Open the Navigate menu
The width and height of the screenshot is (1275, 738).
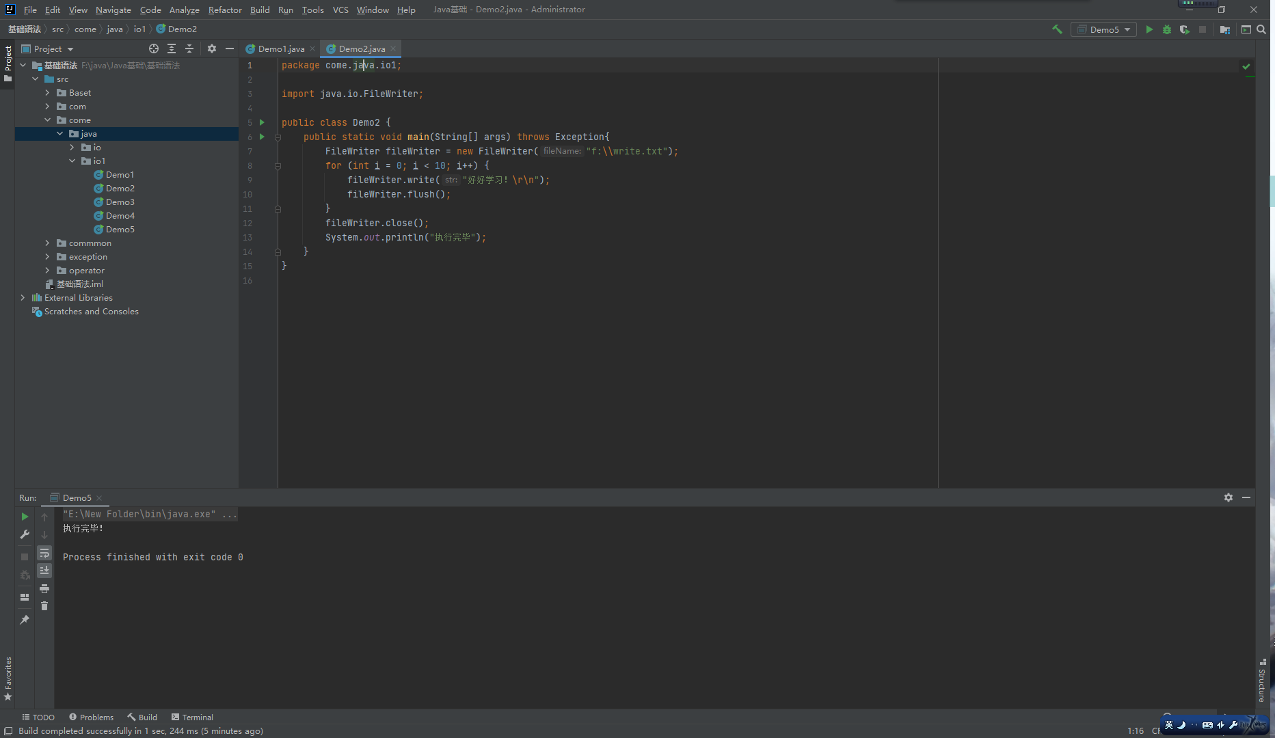tap(113, 10)
